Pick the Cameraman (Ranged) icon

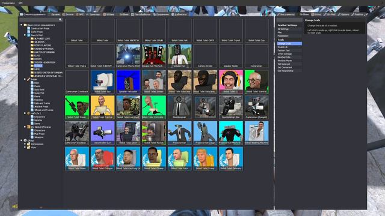point(257,107)
